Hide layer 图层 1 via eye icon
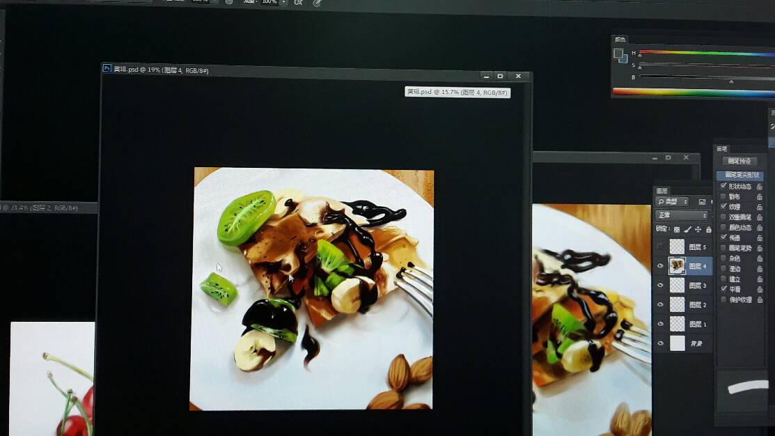The image size is (775, 436). tap(660, 324)
